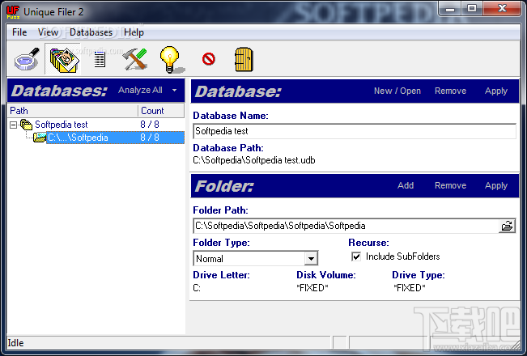This screenshot has width=527, height=356.
Task: Open the File menu
Action: [x=19, y=32]
